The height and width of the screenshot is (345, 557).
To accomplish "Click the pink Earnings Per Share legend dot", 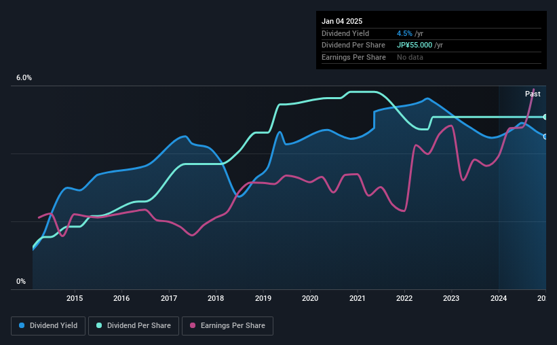I will 193,325.
